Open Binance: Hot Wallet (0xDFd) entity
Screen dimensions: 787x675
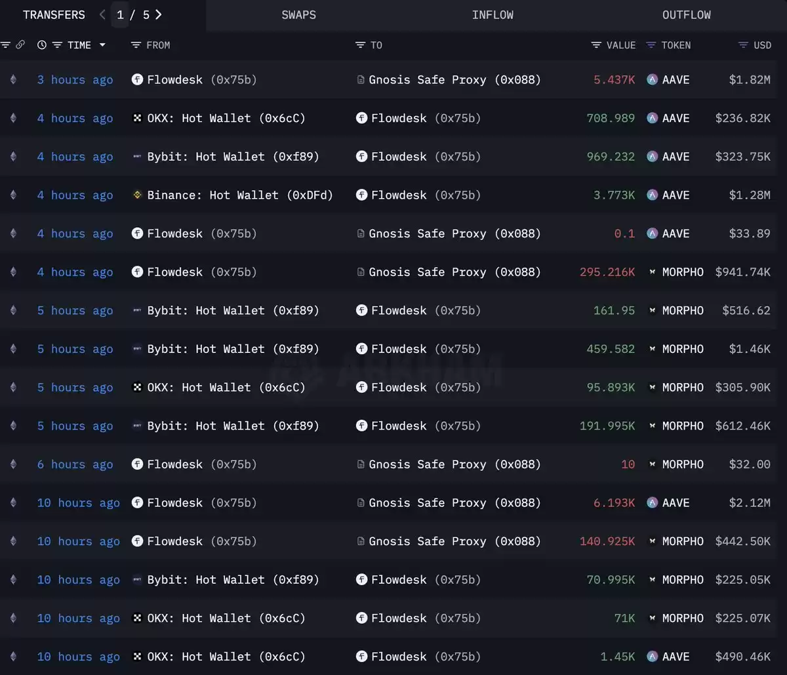pyautogui.click(x=240, y=195)
